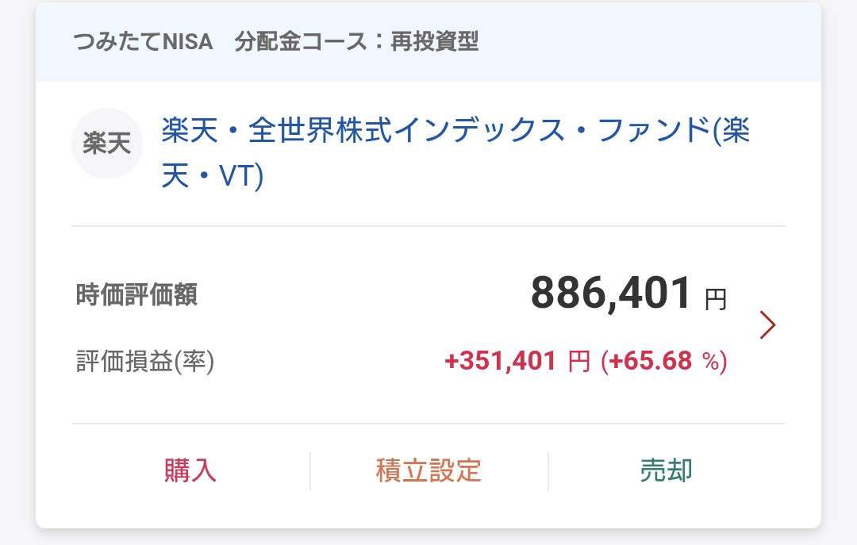Click the 再投資型 course type text
This screenshot has width=857, height=545.
tap(435, 42)
